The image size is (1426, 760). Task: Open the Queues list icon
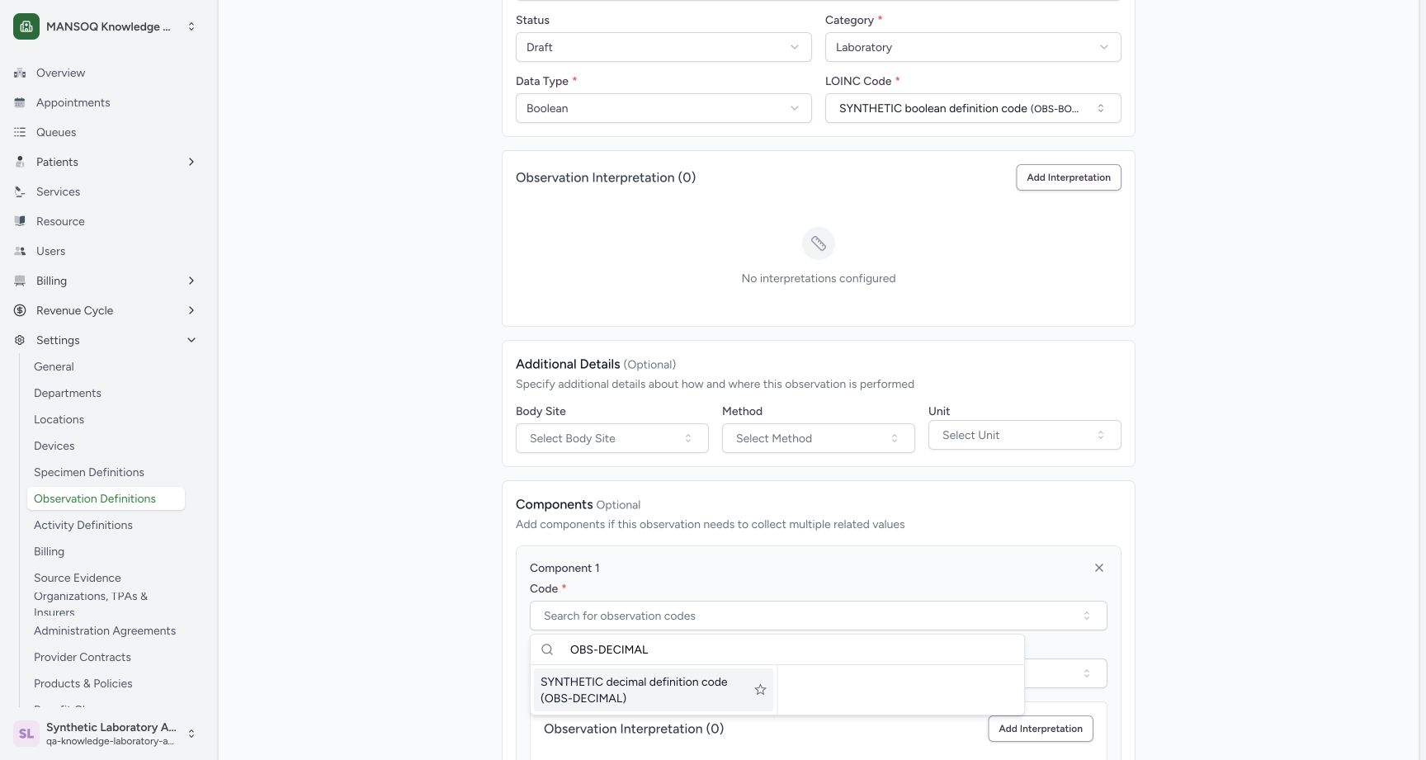[x=20, y=132]
